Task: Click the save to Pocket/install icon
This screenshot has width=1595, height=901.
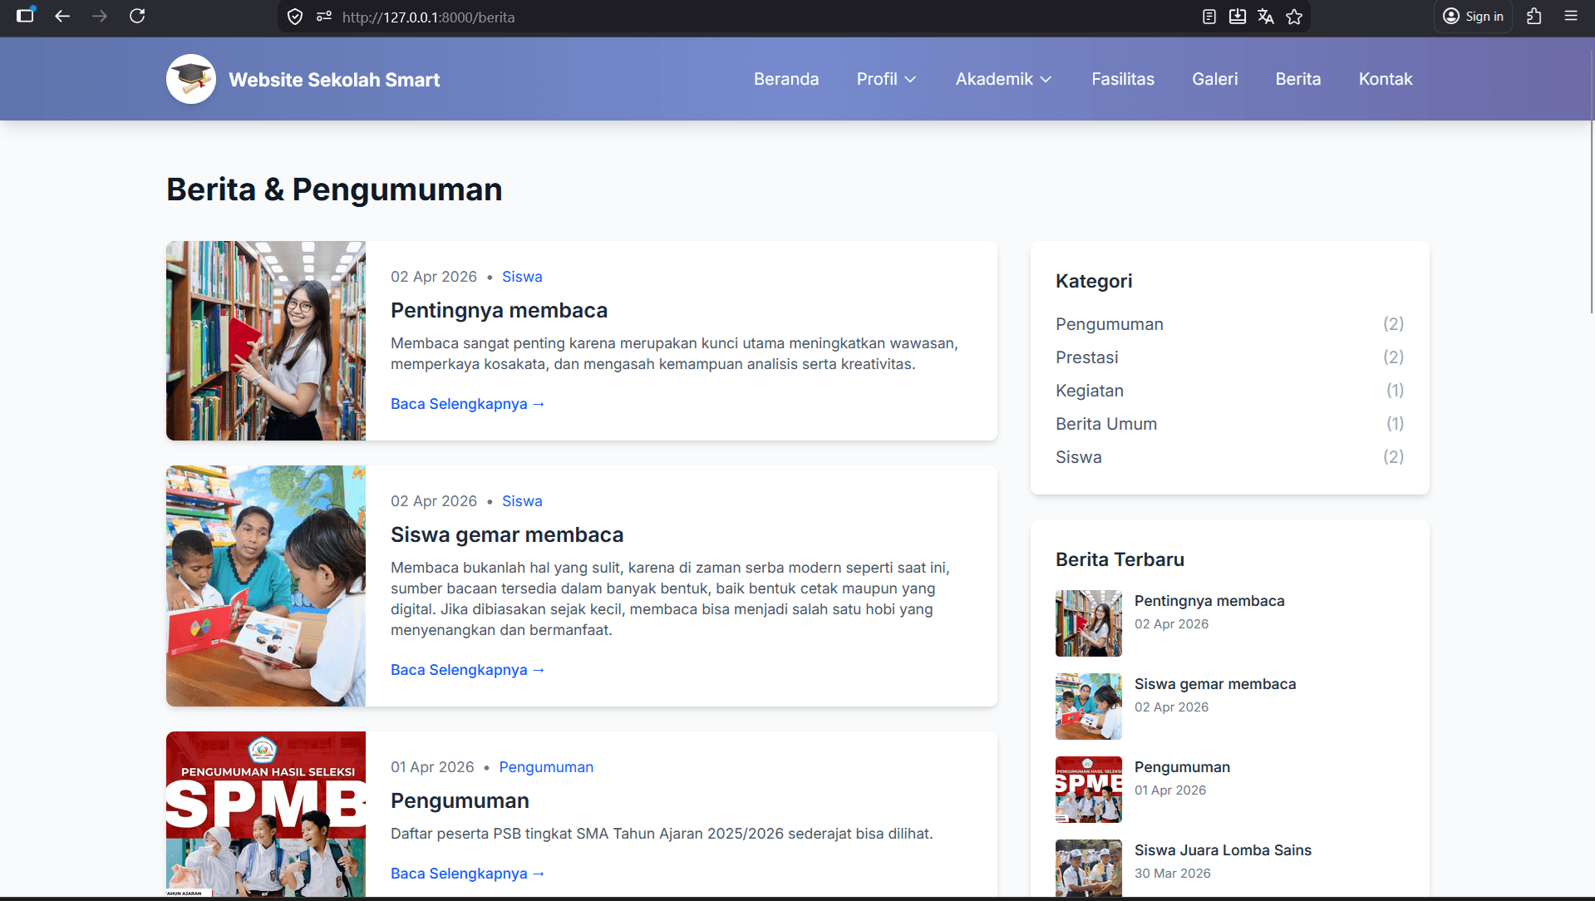Action: coord(1238,17)
